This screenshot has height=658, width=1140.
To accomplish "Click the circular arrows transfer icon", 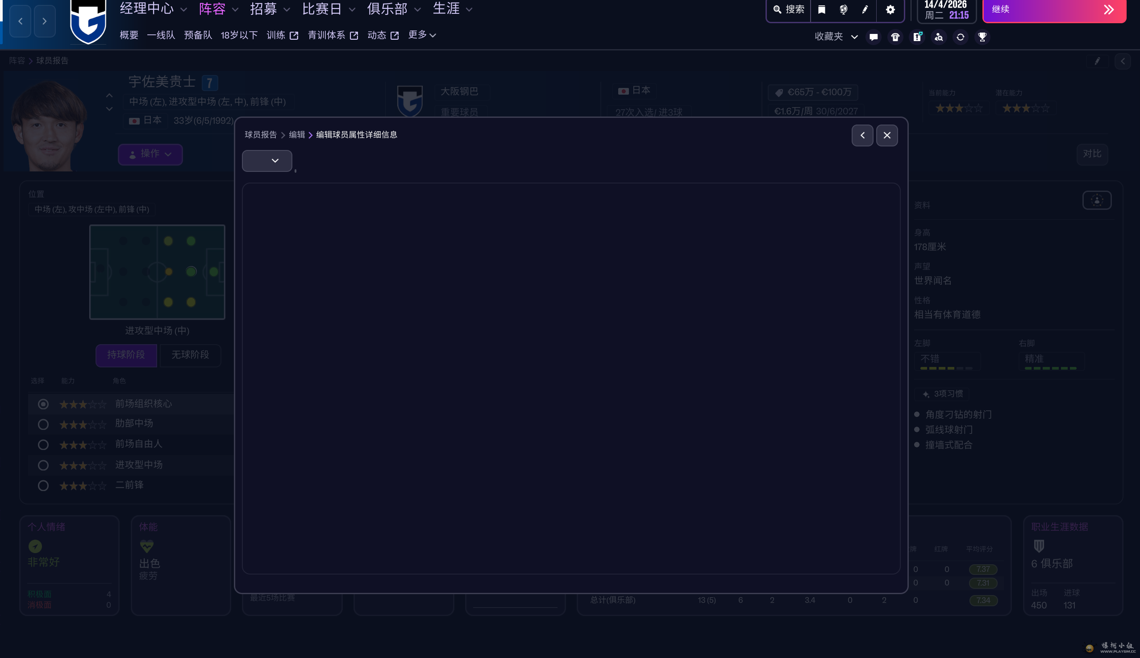I will pos(960,37).
